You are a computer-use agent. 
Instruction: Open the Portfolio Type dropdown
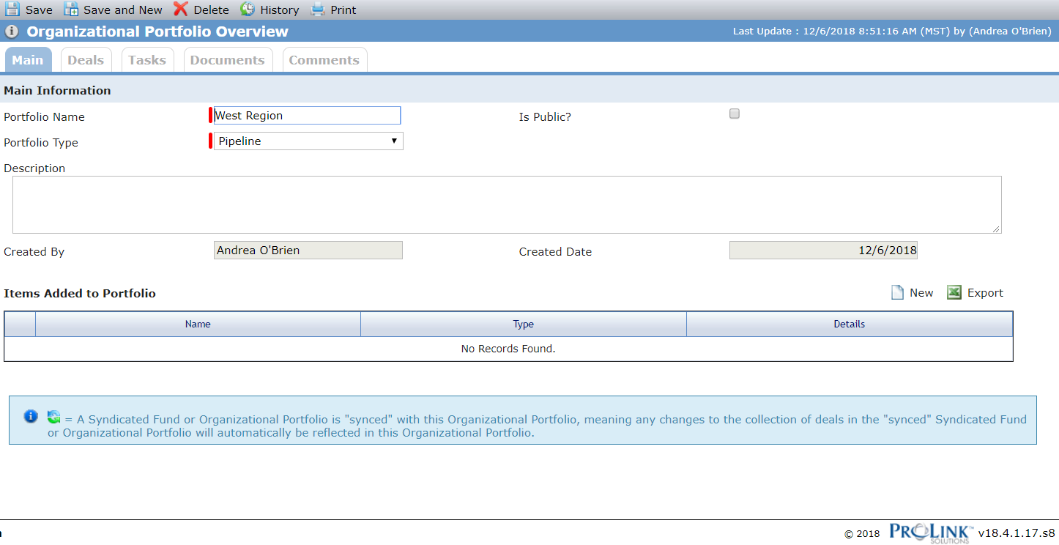click(x=308, y=141)
